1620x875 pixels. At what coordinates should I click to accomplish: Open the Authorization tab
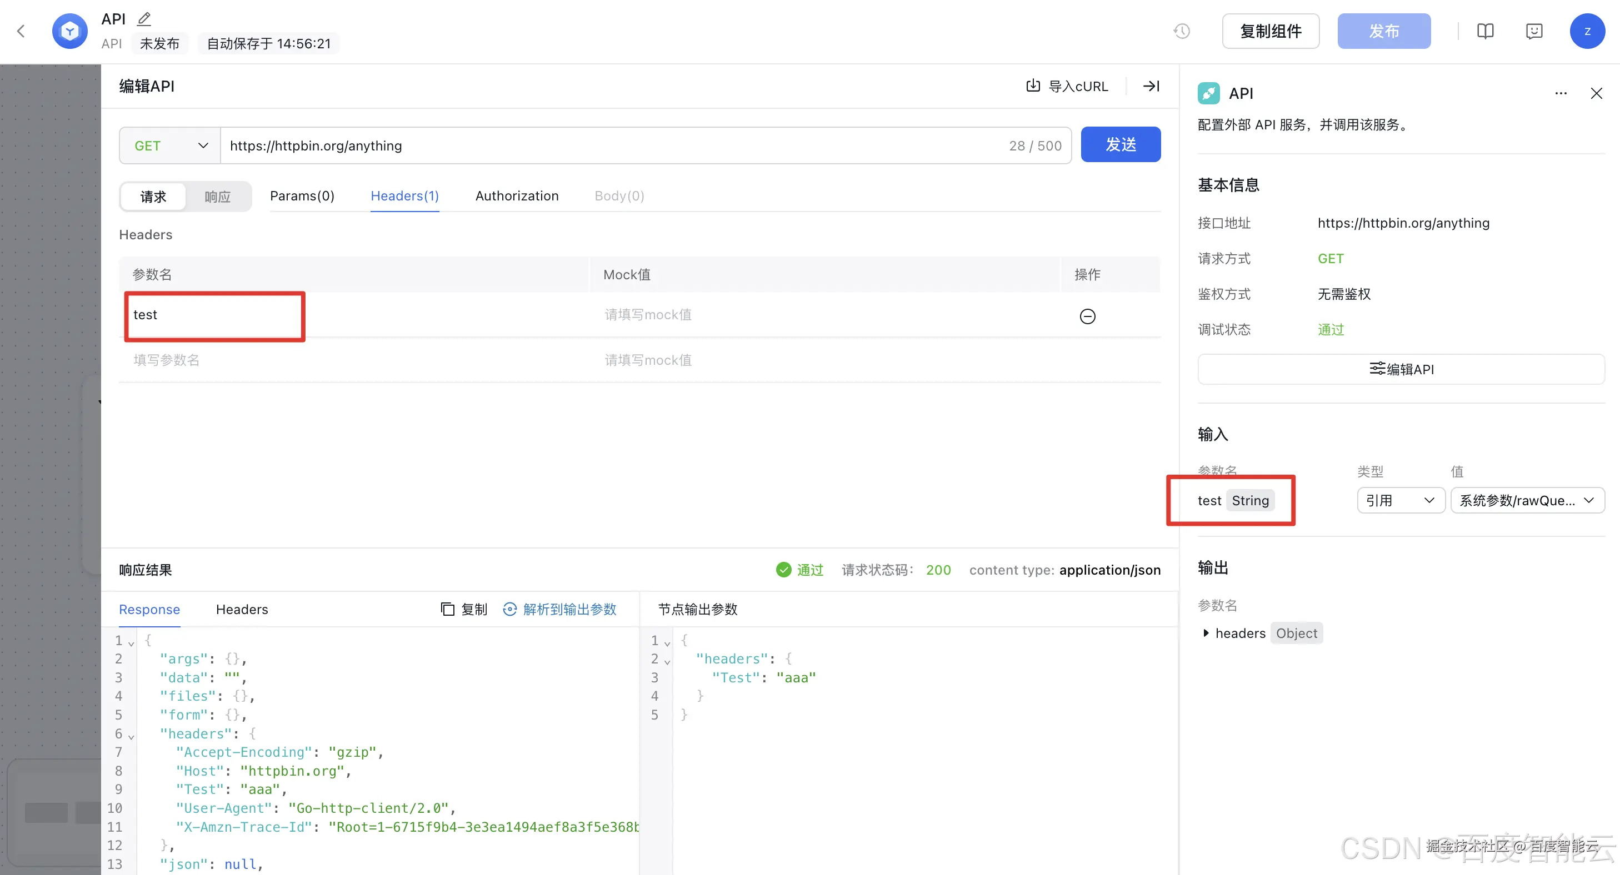[516, 196]
